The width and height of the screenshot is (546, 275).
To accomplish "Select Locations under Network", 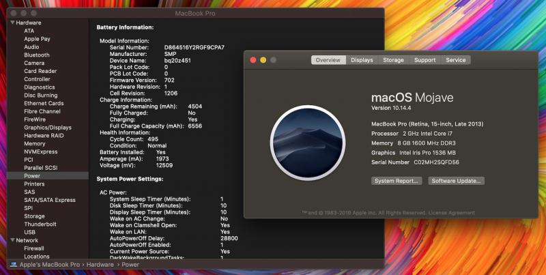I will click(x=37, y=256).
